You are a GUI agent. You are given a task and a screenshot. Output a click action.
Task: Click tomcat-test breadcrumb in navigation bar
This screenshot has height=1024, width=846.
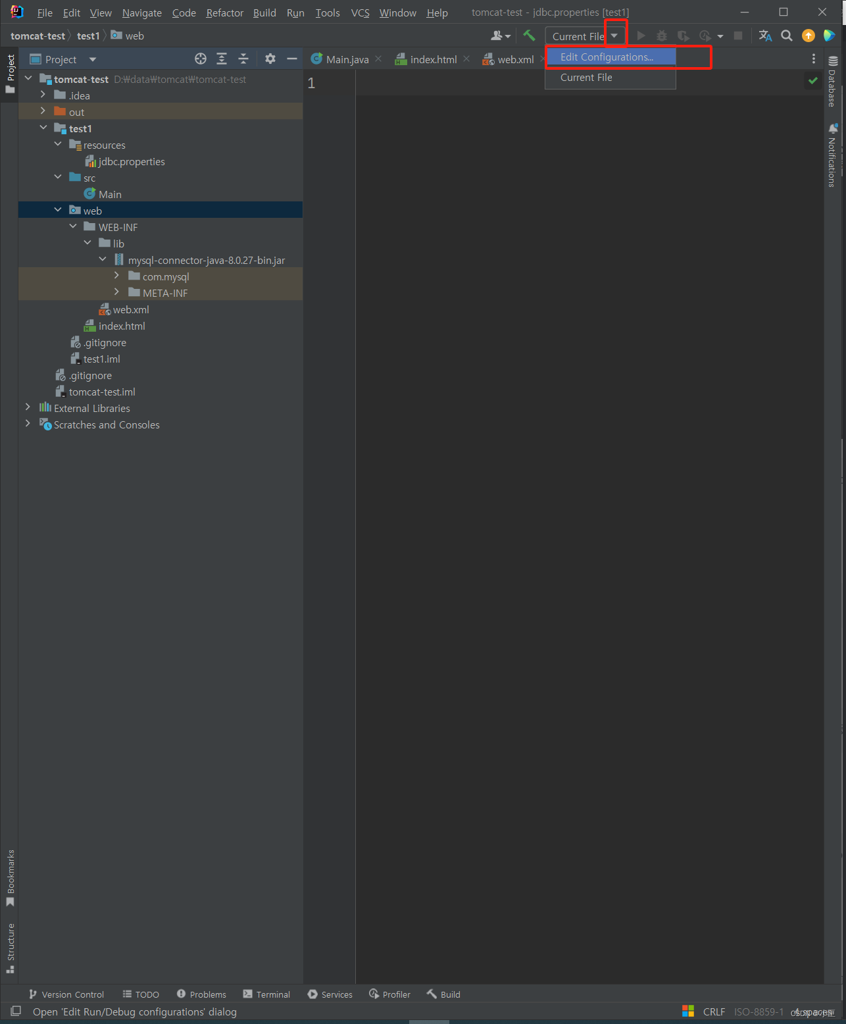(x=37, y=36)
